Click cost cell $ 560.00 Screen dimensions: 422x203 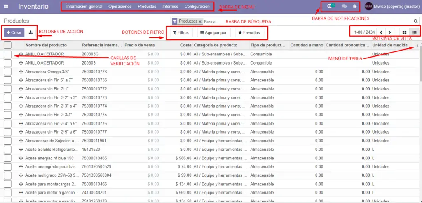183,193
